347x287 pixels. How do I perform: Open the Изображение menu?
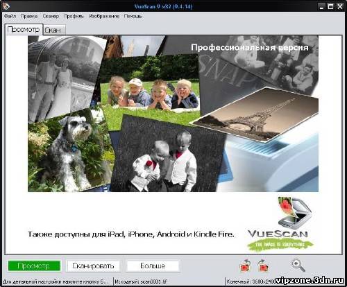pyautogui.click(x=104, y=16)
